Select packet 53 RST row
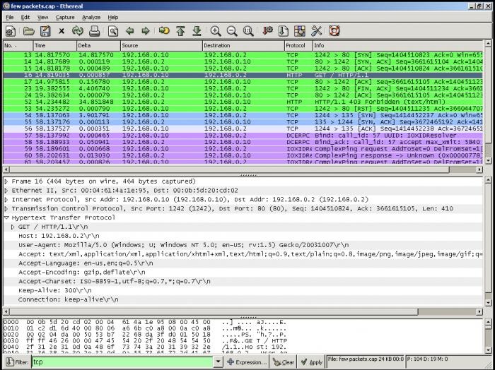This screenshot has height=370, width=495. coord(243,109)
